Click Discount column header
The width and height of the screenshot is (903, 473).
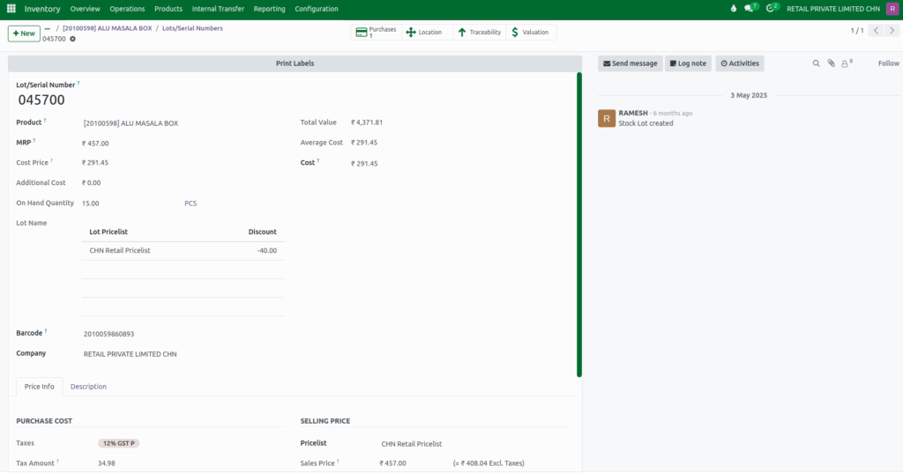[262, 232]
